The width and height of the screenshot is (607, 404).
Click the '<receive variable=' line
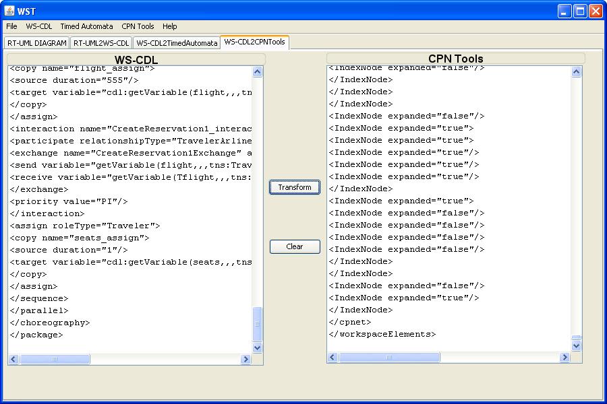131,177
